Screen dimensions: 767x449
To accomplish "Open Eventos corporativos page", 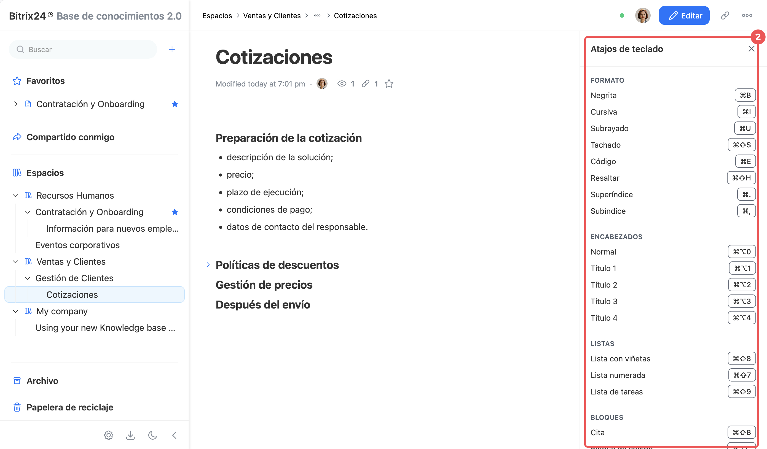I will (x=77, y=245).
